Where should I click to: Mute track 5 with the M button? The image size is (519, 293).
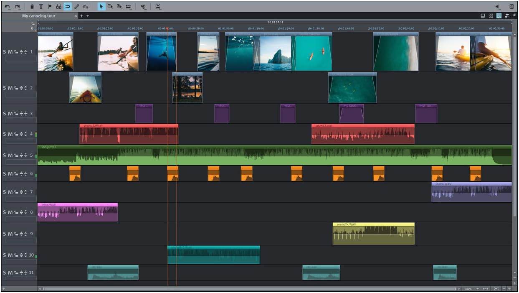click(10, 155)
